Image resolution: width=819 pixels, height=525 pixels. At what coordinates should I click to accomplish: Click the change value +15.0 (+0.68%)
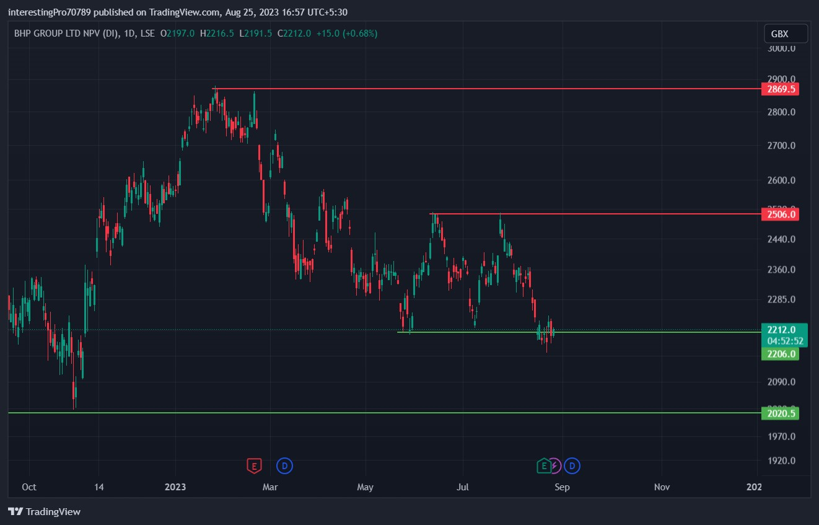(346, 33)
